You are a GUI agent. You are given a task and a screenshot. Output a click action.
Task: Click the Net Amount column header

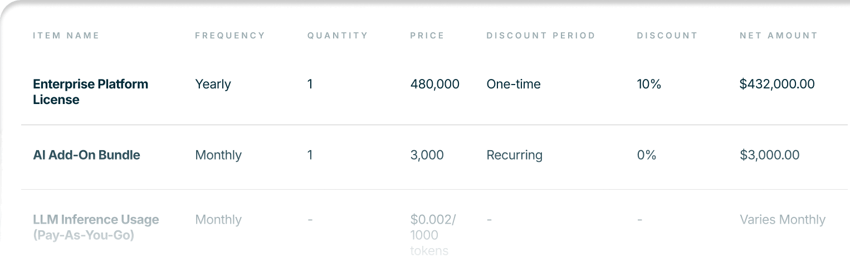coord(778,36)
